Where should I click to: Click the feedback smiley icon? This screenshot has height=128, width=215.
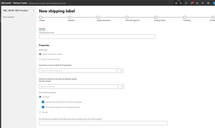click(197, 3)
